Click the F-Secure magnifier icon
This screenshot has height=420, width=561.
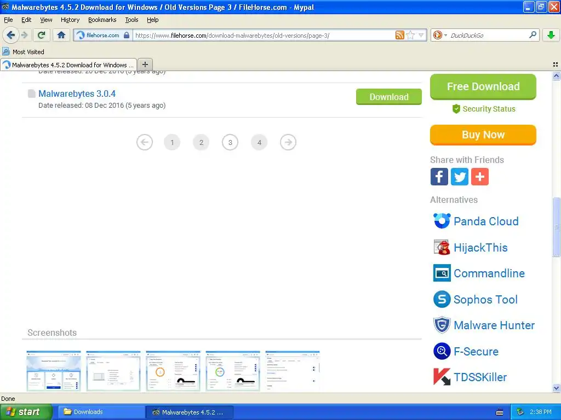pyautogui.click(x=442, y=351)
